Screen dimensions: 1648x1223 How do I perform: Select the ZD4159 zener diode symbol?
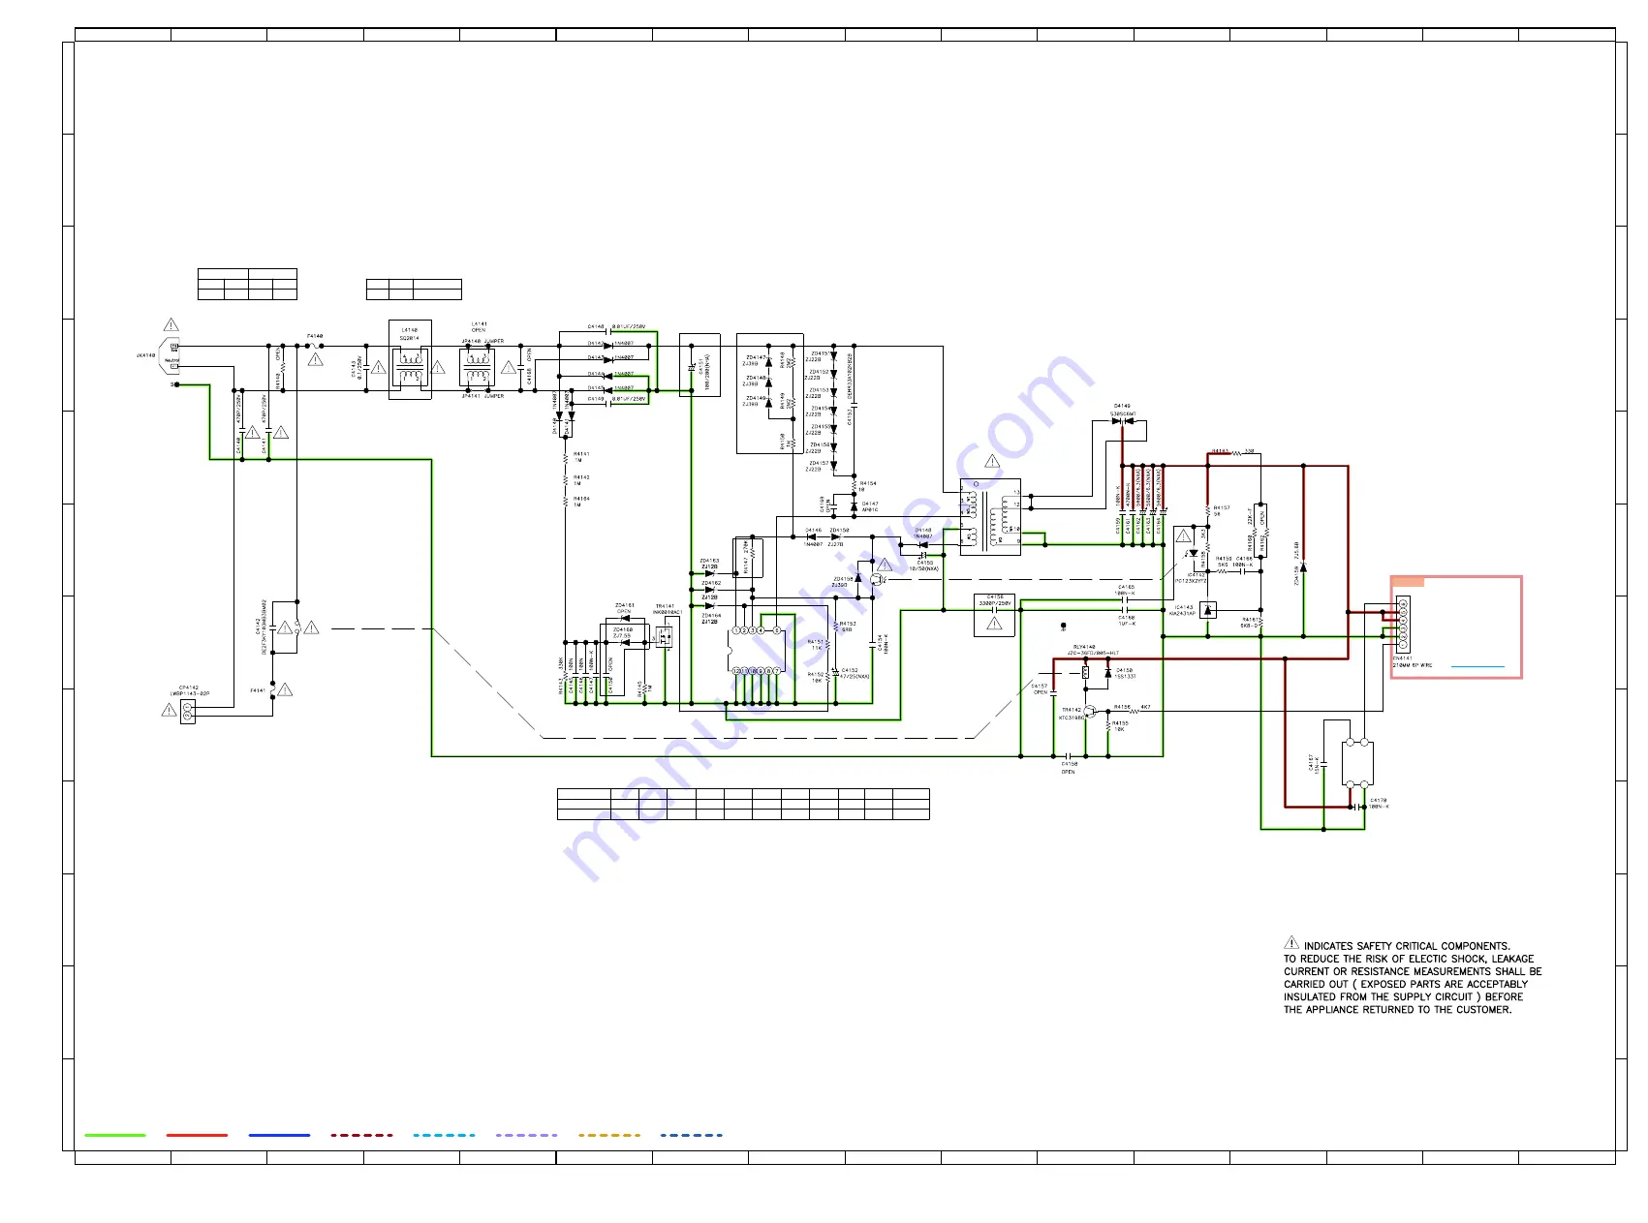[x=1303, y=567]
